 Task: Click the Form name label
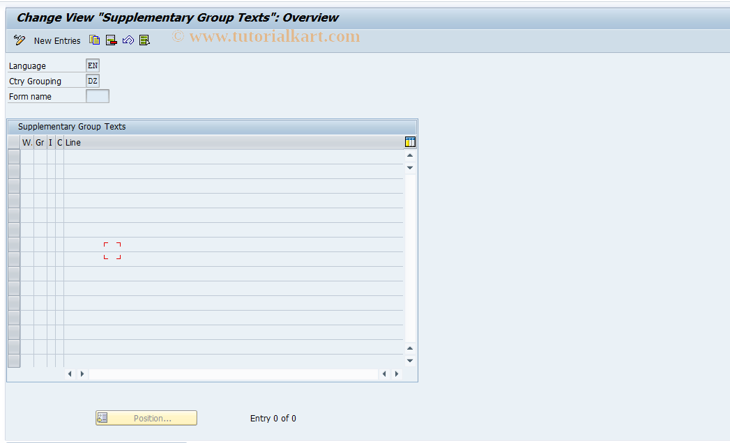[30, 97]
